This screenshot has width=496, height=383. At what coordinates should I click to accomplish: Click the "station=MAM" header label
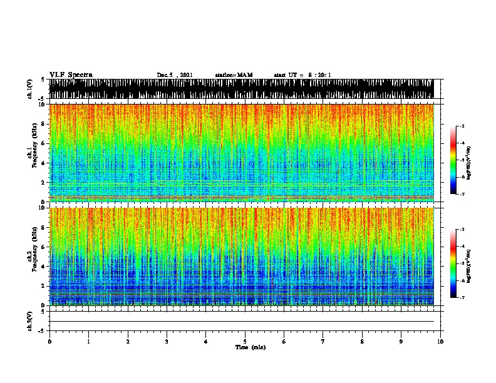coord(234,75)
